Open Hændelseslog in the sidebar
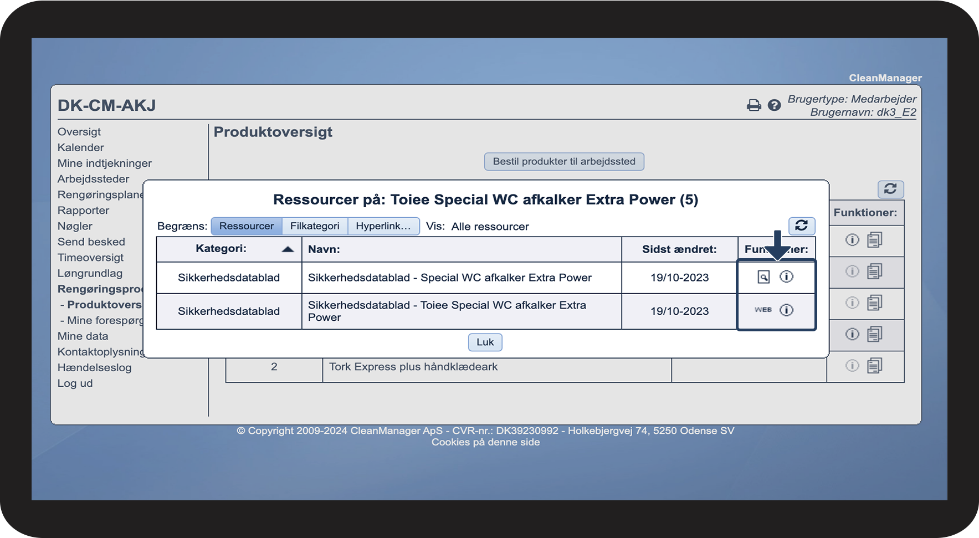 (95, 367)
